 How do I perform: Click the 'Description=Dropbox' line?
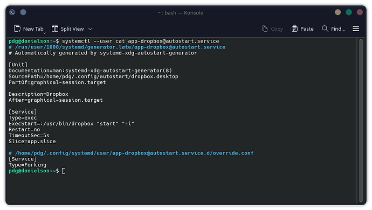click(38, 94)
